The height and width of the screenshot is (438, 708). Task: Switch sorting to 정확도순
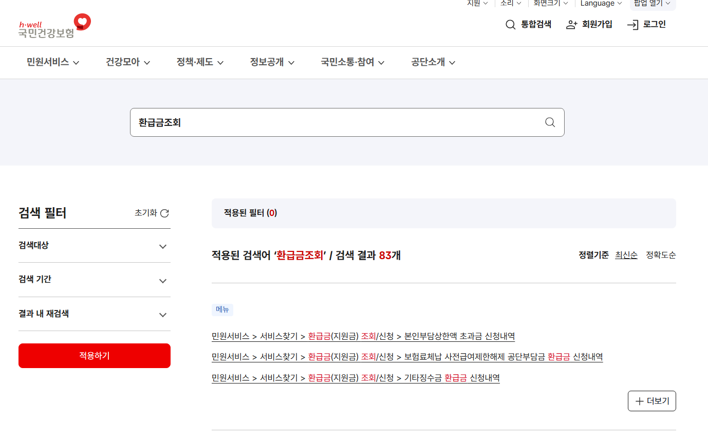coord(661,254)
